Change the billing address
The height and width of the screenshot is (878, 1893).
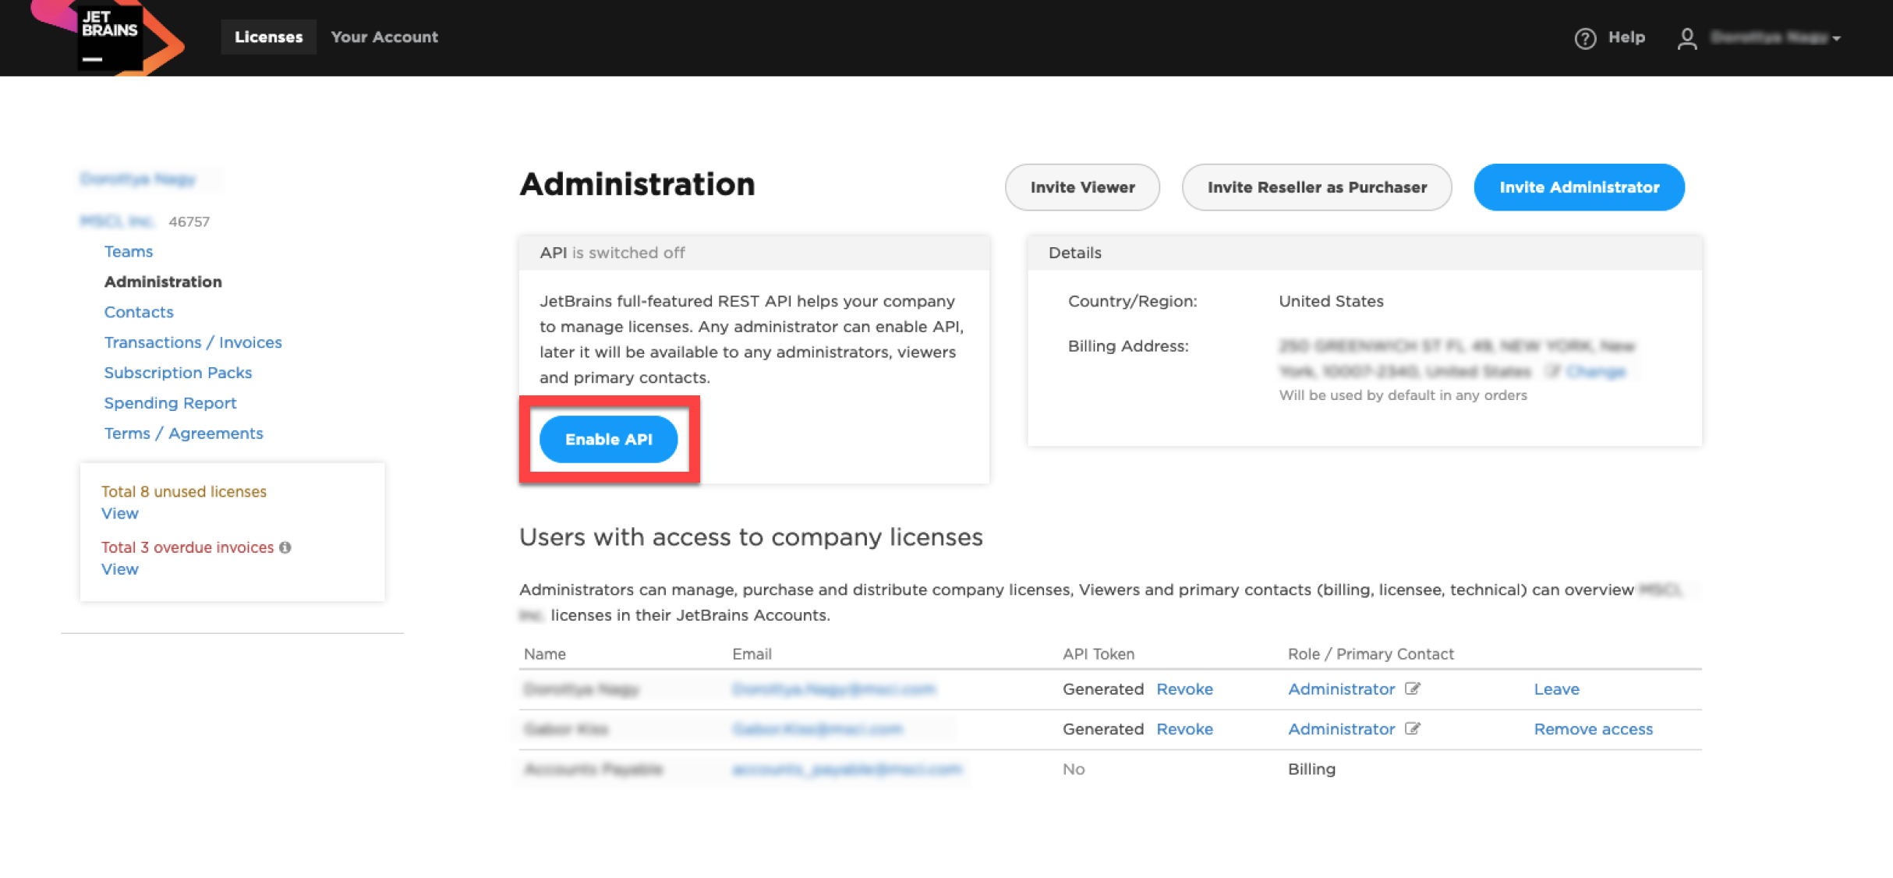pyautogui.click(x=1596, y=372)
